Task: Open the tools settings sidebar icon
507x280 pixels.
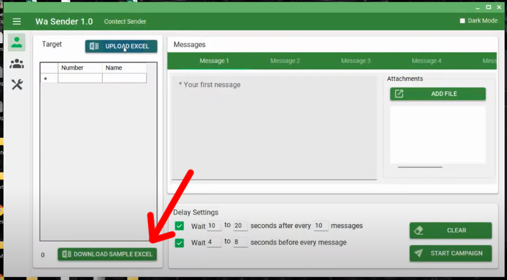Action: (17, 85)
